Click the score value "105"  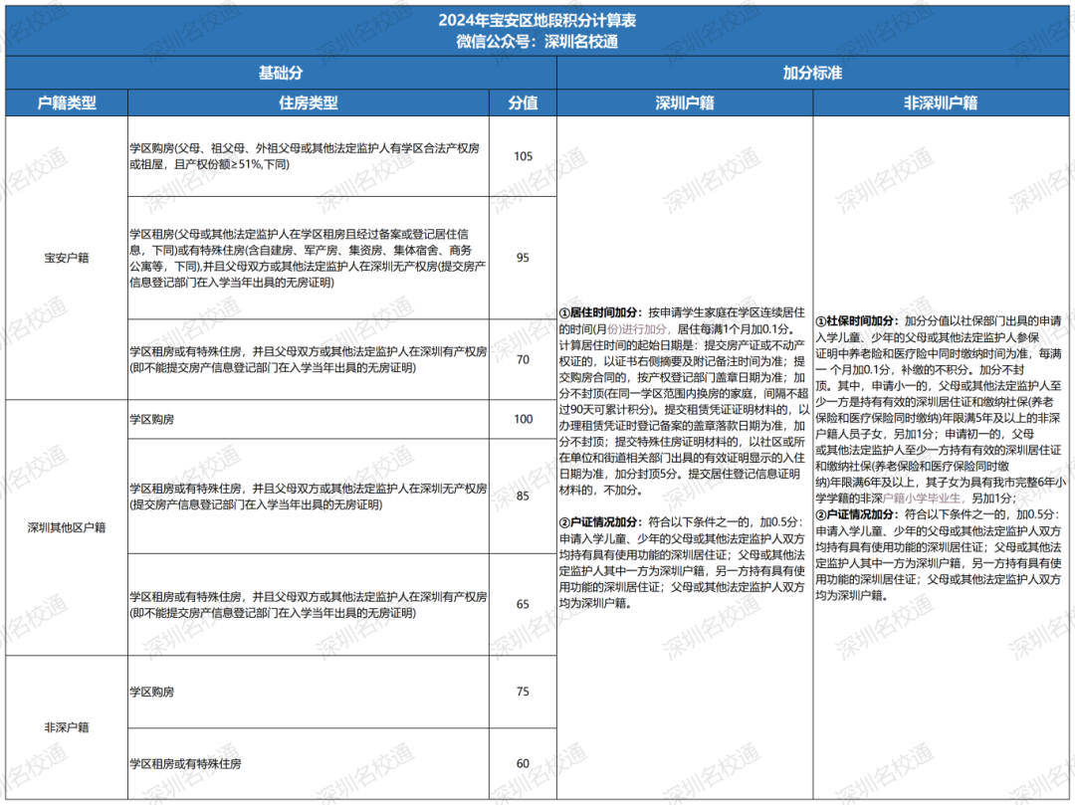(524, 156)
